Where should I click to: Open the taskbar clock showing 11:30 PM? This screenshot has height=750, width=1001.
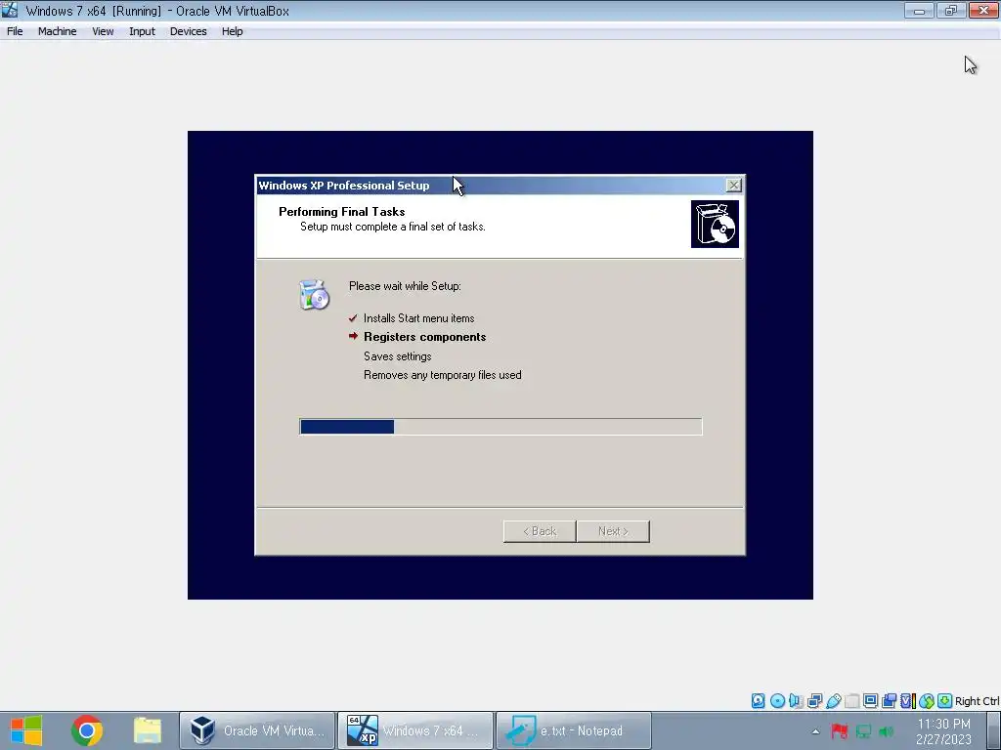pyautogui.click(x=943, y=731)
